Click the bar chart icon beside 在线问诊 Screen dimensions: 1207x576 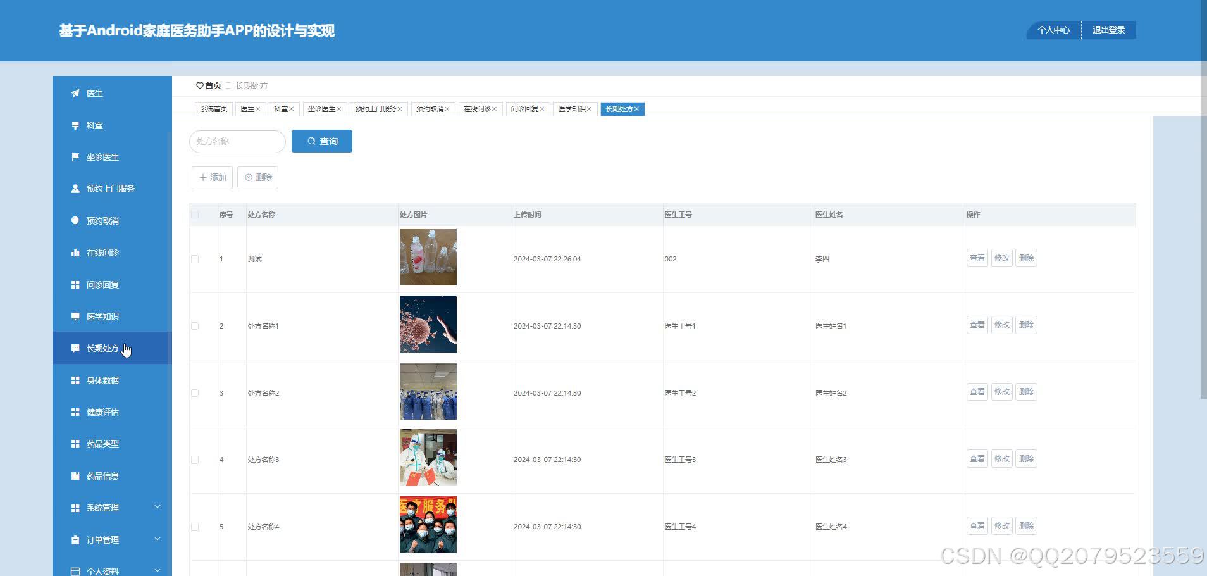[x=75, y=253]
